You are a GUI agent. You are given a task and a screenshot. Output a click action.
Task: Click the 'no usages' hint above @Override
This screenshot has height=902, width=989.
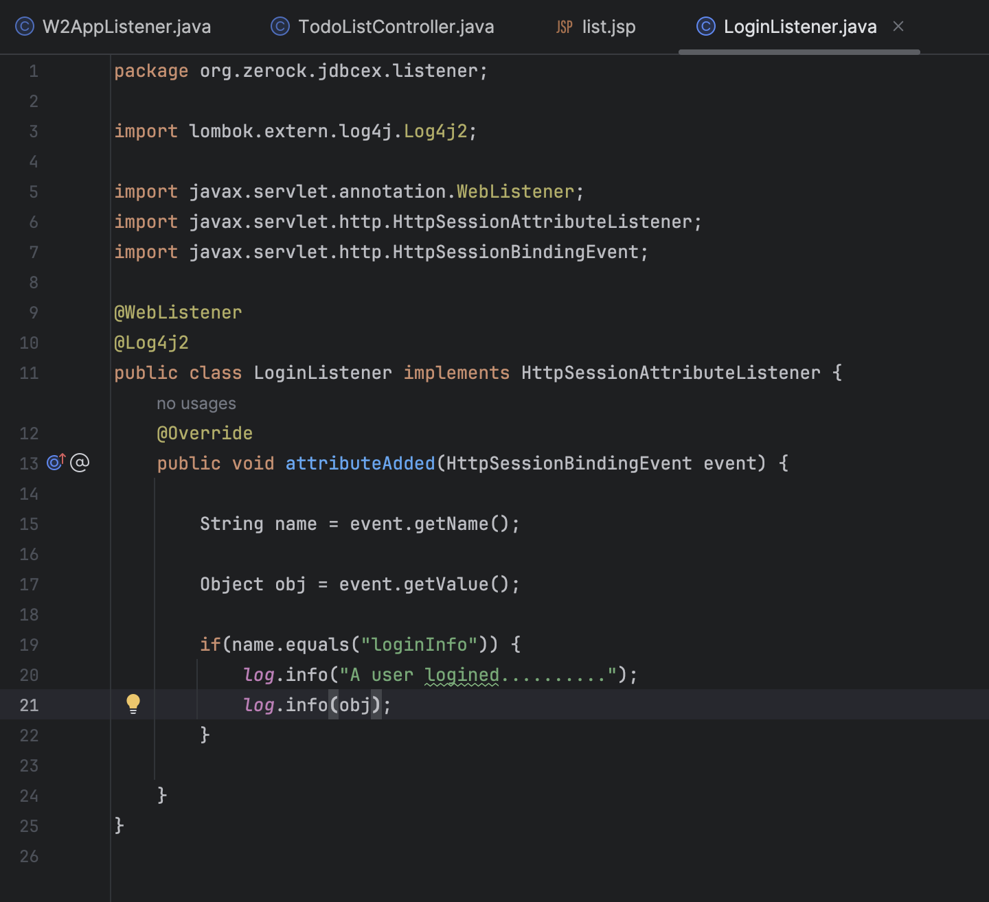click(196, 404)
